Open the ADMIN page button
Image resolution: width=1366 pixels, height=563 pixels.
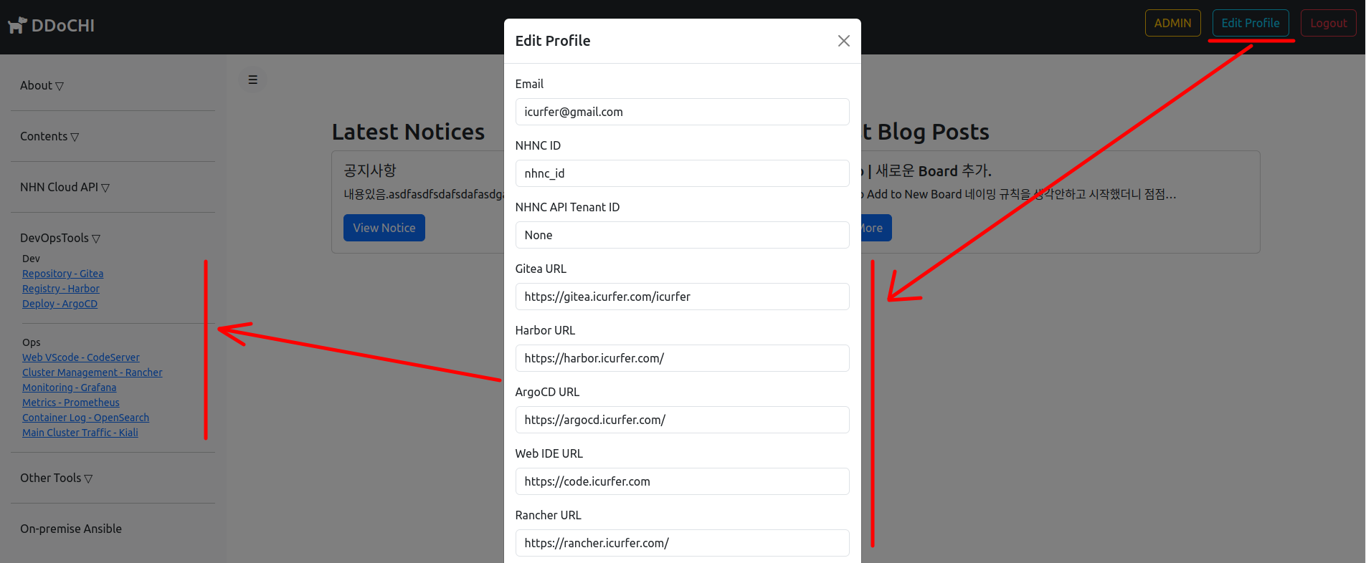click(x=1172, y=23)
